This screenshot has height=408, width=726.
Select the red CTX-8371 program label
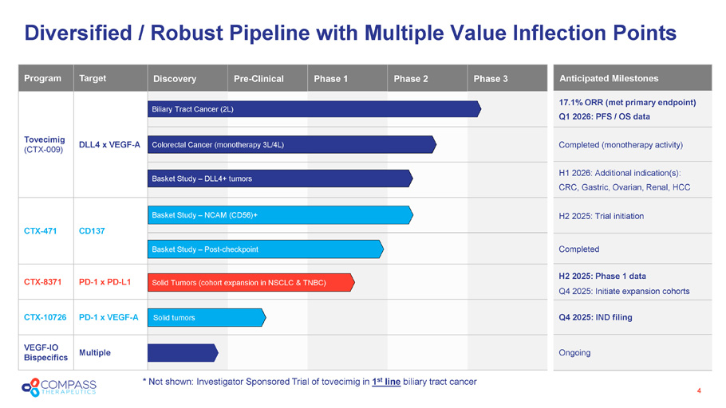pyautogui.click(x=45, y=282)
